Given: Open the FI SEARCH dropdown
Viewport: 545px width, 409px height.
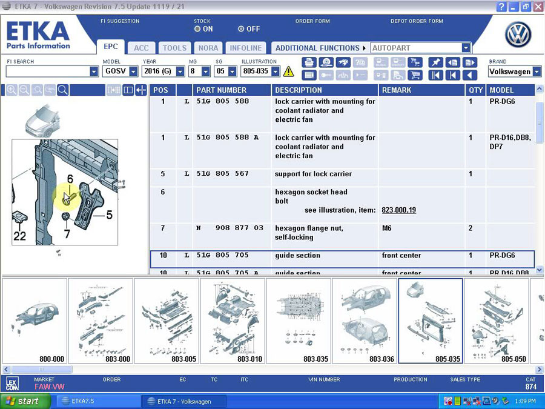Looking at the screenshot, I should (94, 71).
